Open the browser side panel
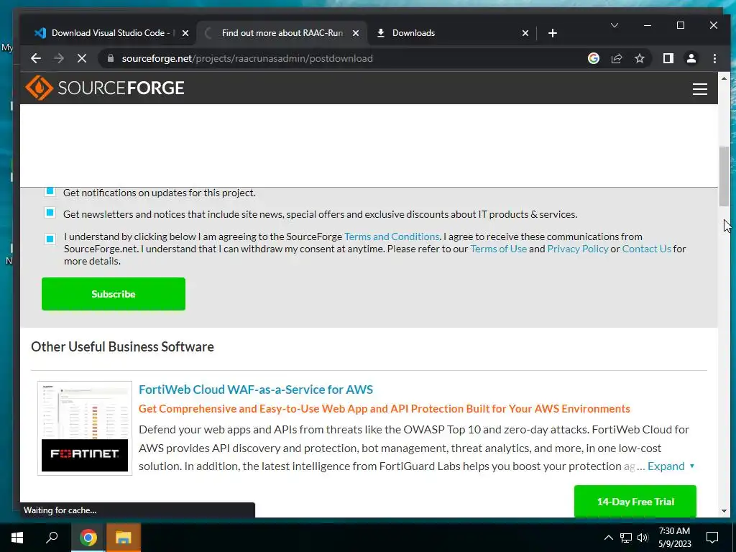The width and height of the screenshot is (736, 552). click(668, 58)
